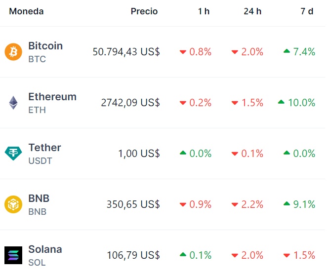The image size is (329, 277).
Task: Click the yellow BNB logo icon
Action: [x=13, y=204]
